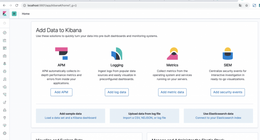
Task: Open Infrastructure metrics from the sidebar icon
Action: [5, 79]
